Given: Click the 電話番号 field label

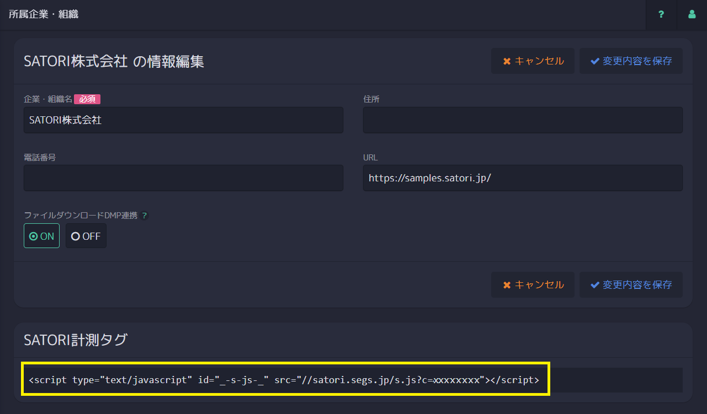Looking at the screenshot, I should pos(40,157).
